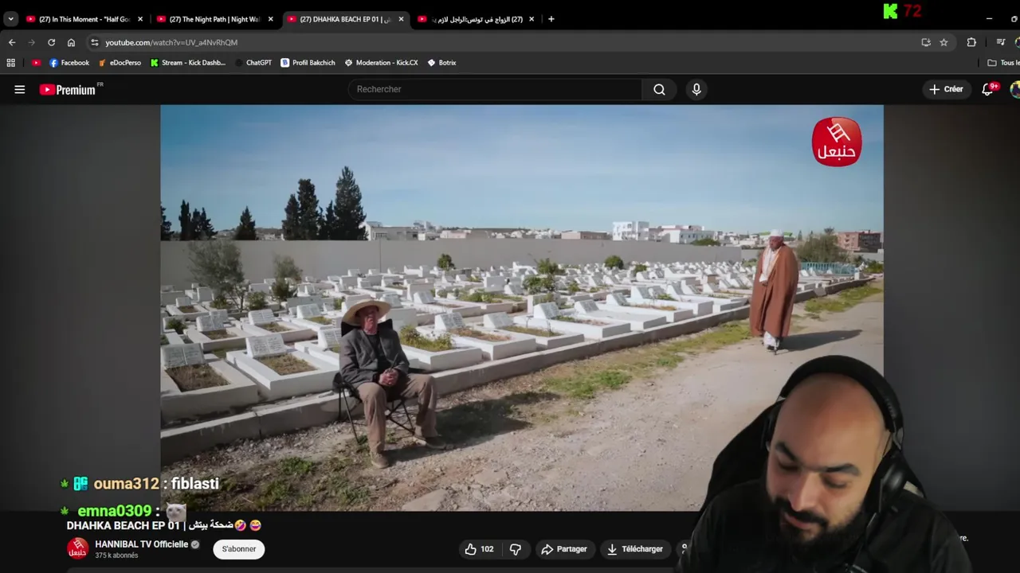Click the 'DHAHKA BEACH EP 01' video title

[x=164, y=525]
